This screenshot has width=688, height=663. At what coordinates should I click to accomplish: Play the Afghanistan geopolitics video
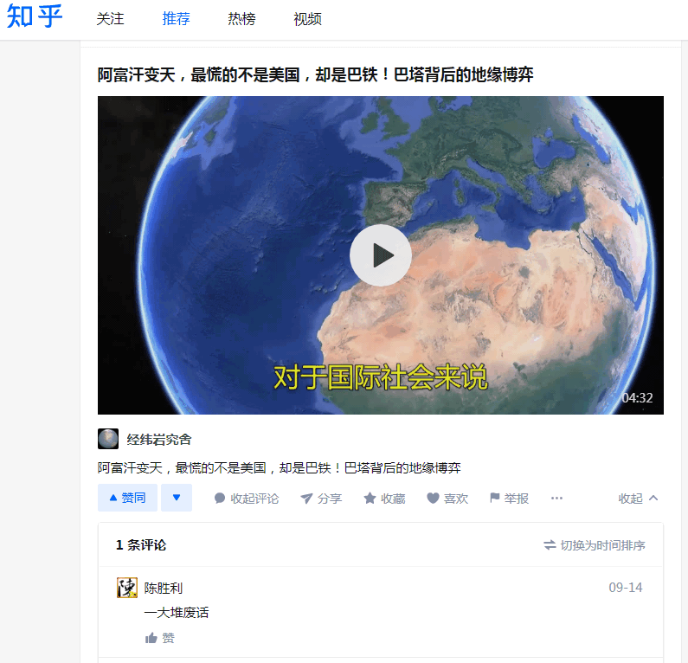(x=381, y=255)
